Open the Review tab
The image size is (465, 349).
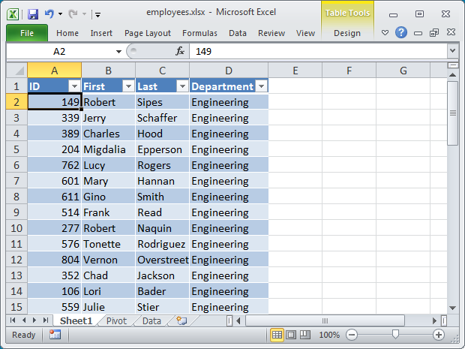pyautogui.click(x=271, y=33)
